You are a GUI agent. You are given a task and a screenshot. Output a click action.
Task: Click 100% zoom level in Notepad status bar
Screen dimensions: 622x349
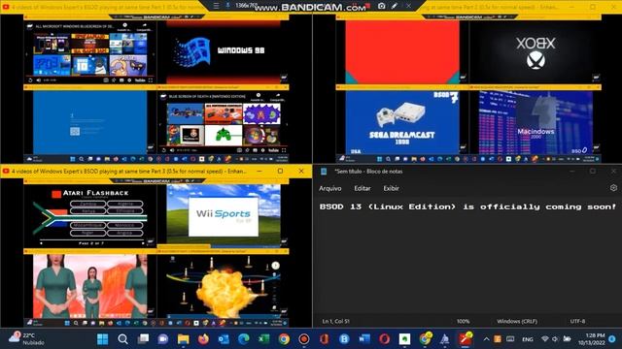coord(463,321)
